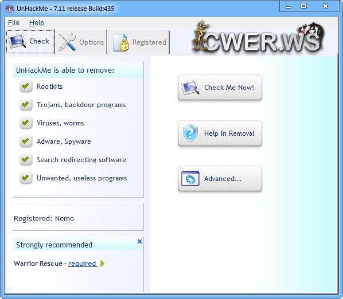Switch to the Check tab
Viewport: 343px width, 299px height.
[30, 41]
